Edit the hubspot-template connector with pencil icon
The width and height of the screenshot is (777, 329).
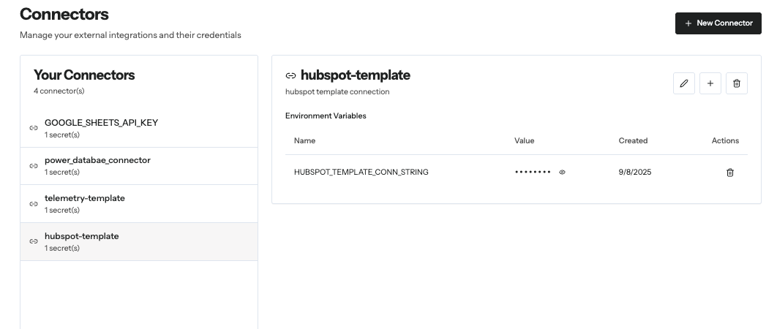[684, 83]
